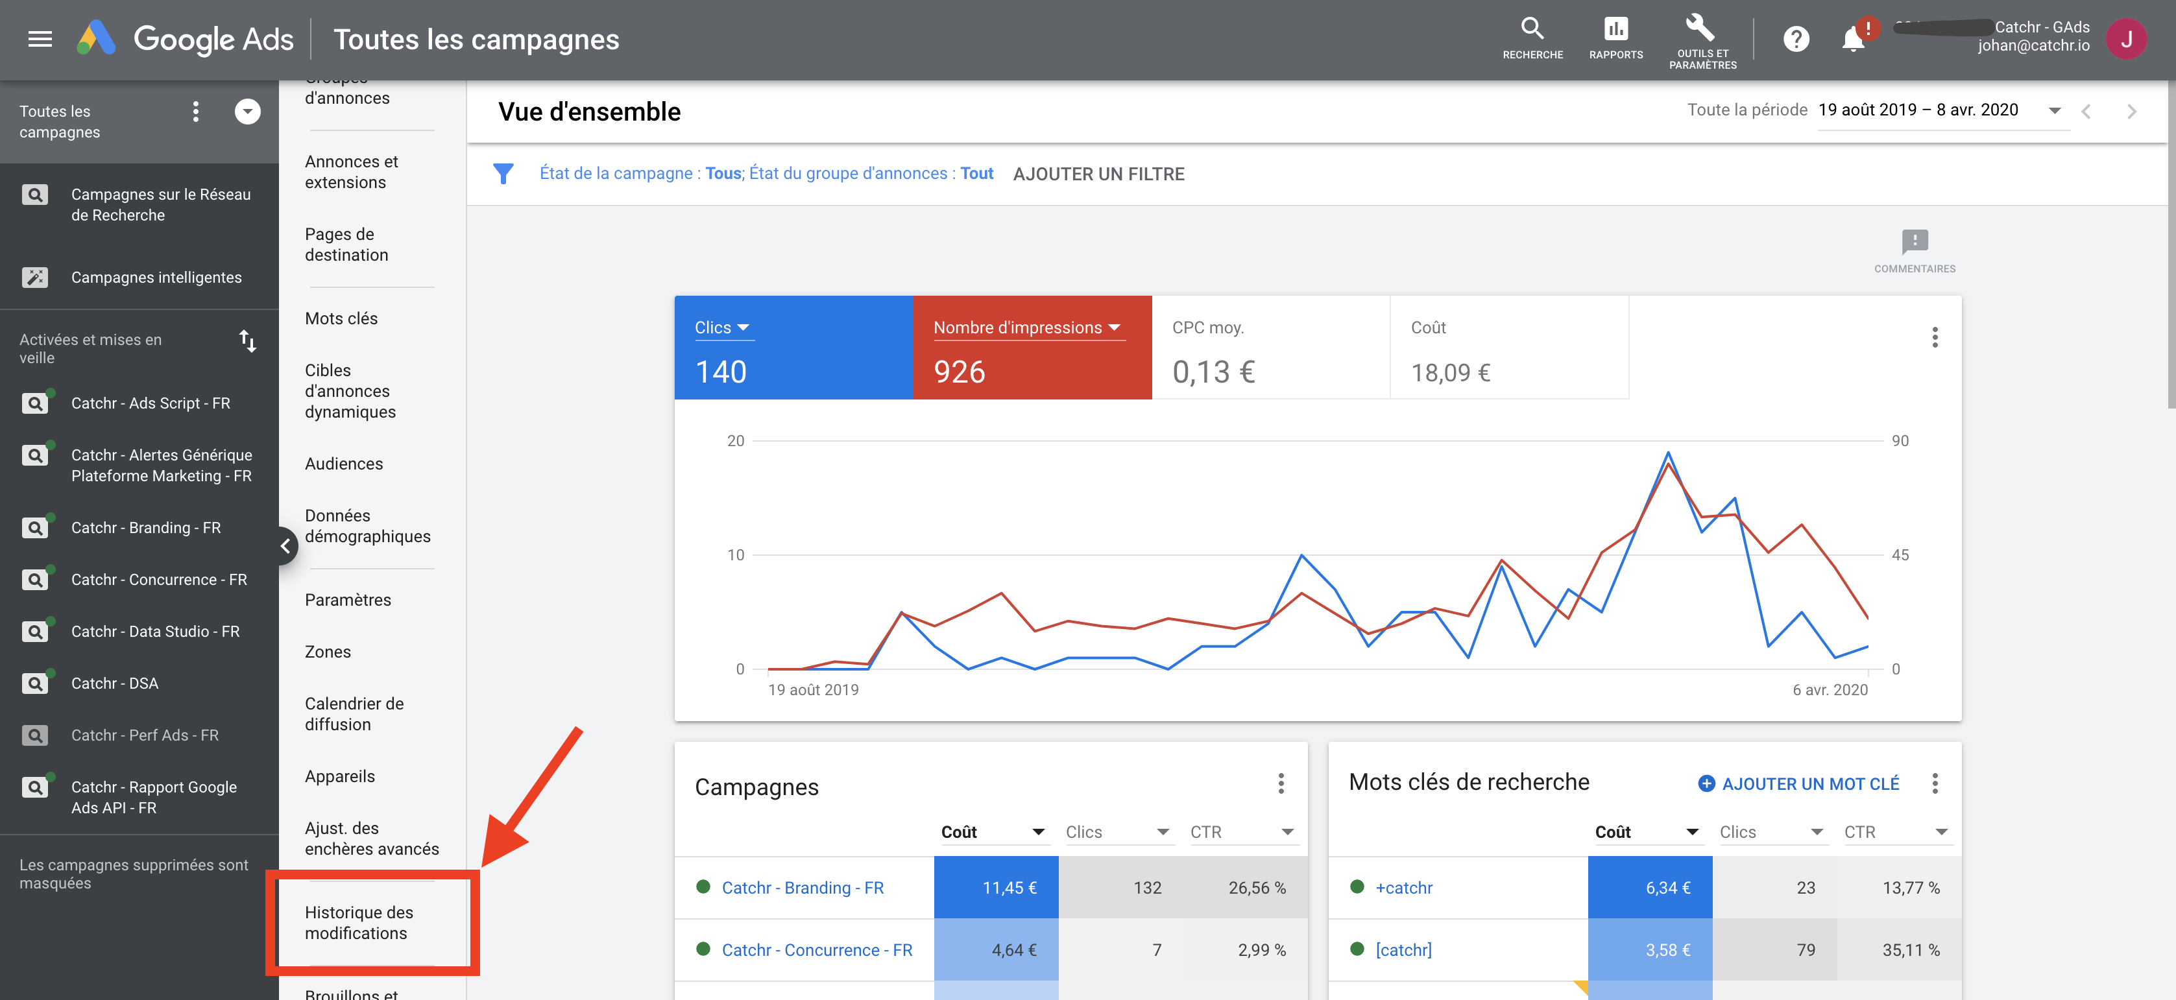The height and width of the screenshot is (1000, 2176).
Task: Go to Annonces et extensions
Action: [x=352, y=173]
